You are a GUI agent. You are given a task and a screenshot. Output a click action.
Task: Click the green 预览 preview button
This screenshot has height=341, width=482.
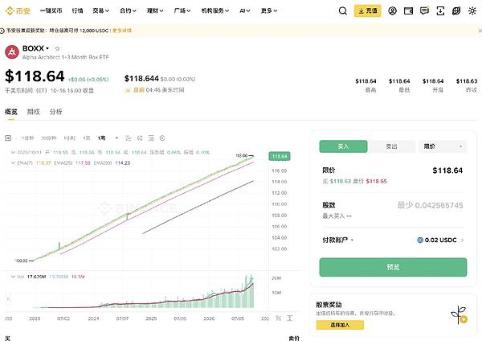point(393,267)
